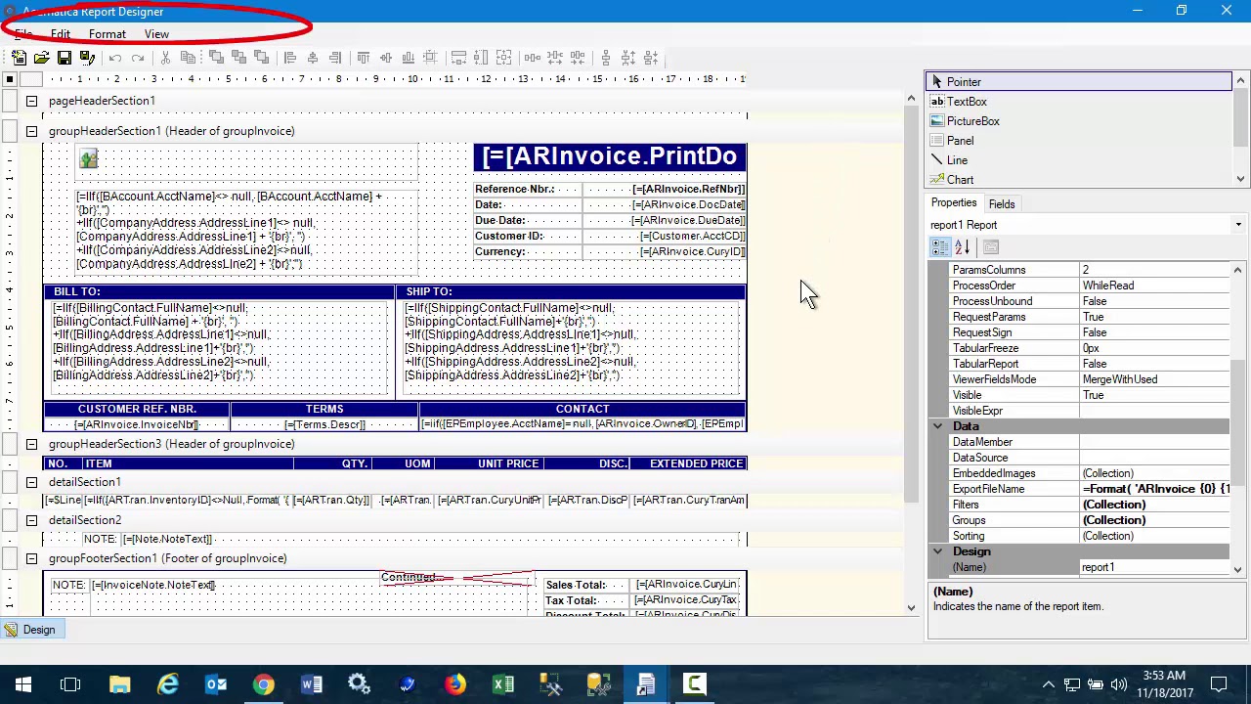Collapse the Data property category

tap(938, 426)
